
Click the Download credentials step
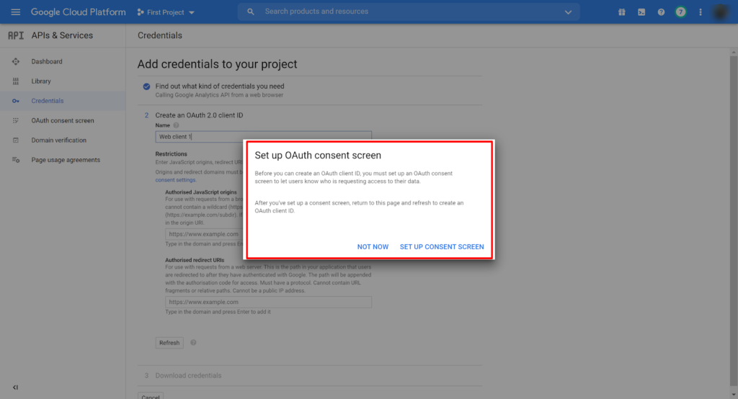point(188,375)
